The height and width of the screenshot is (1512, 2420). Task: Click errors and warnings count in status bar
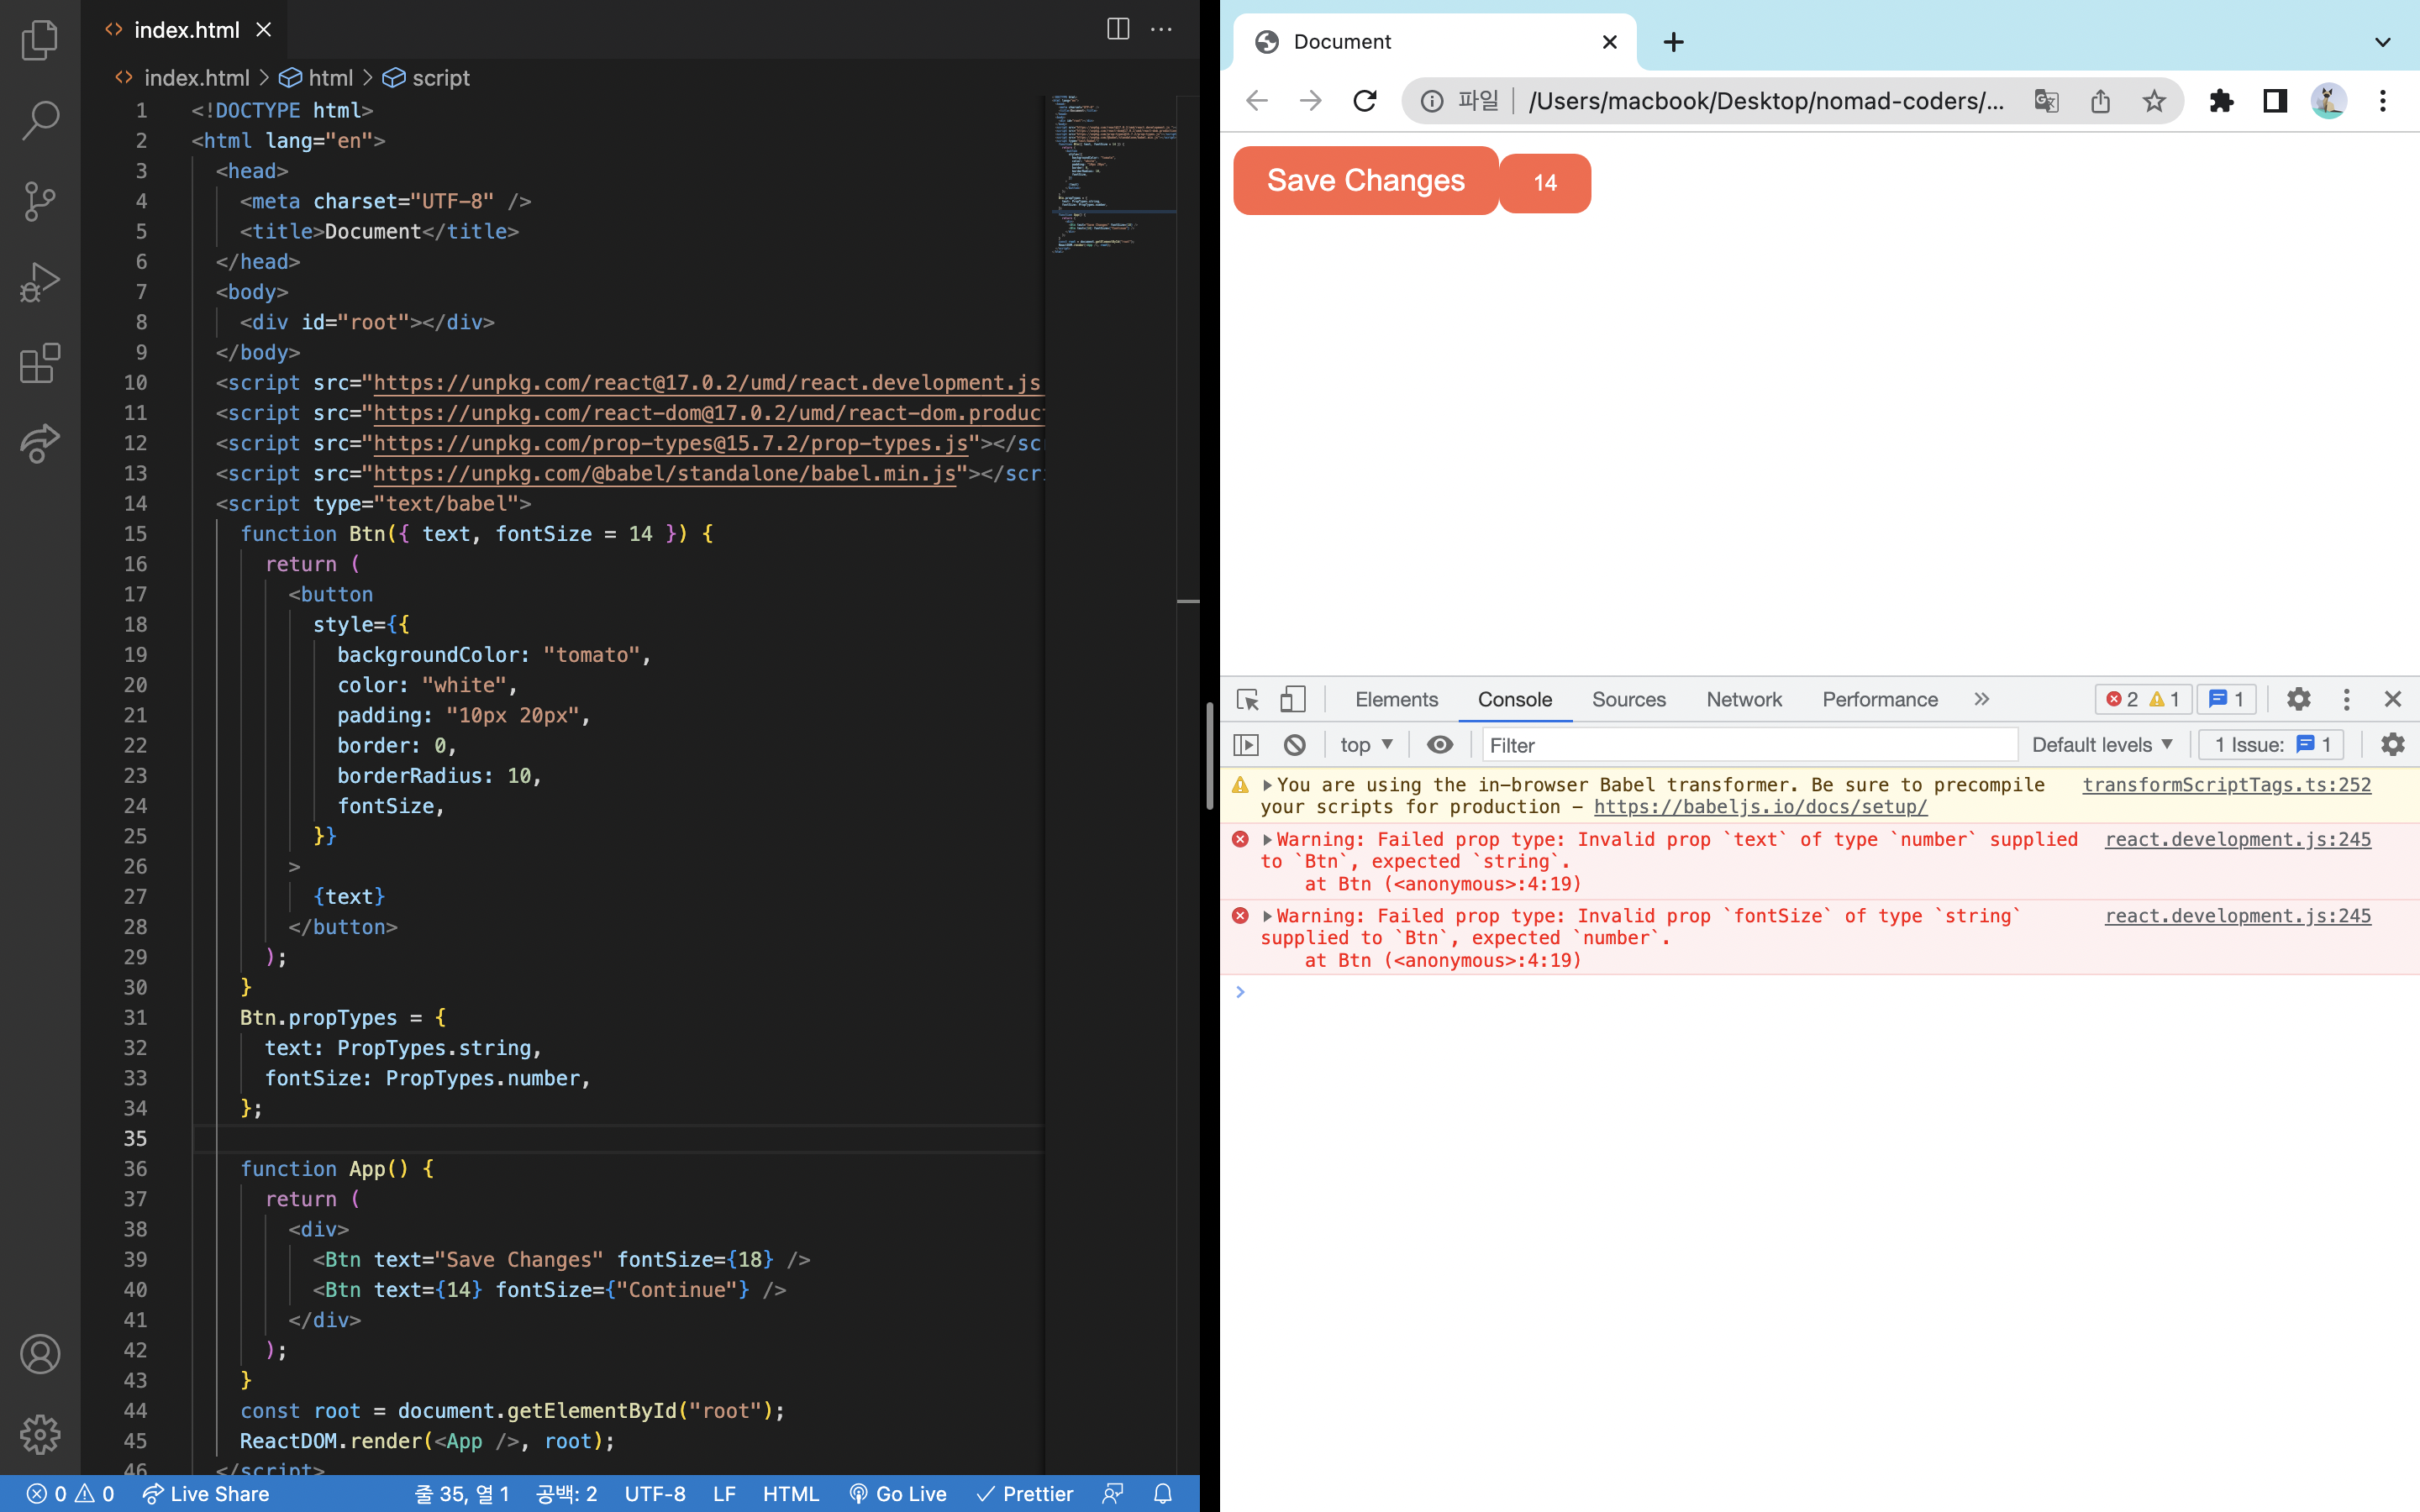tap(70, 1494)
